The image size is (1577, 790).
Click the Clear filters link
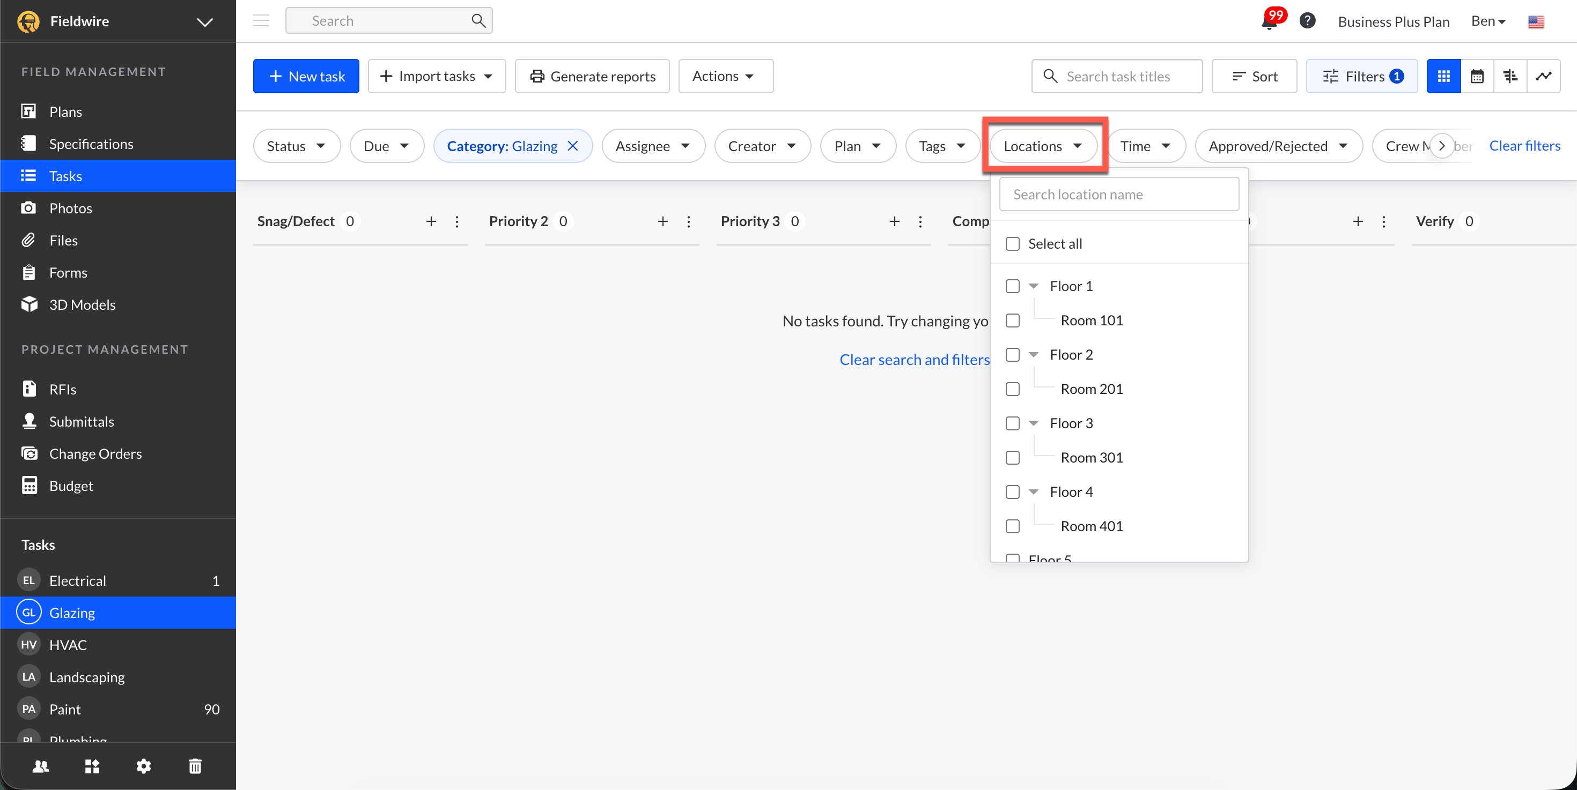pyautogui.click(x=1524, y=146)
